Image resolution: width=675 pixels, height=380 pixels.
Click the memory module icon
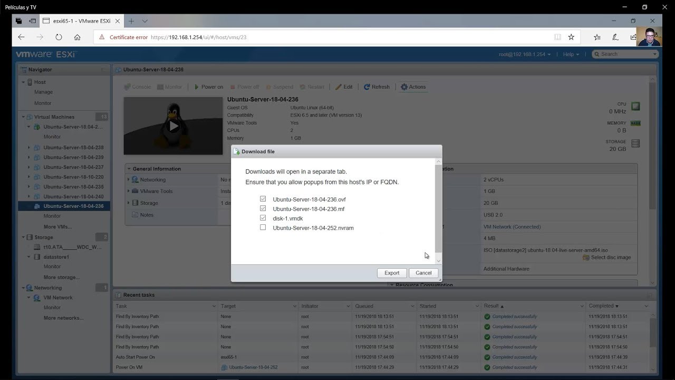click(x=635, y=123)
